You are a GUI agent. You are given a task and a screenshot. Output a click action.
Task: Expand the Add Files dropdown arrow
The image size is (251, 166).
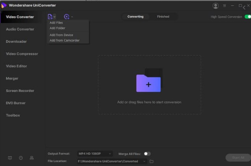55,17
